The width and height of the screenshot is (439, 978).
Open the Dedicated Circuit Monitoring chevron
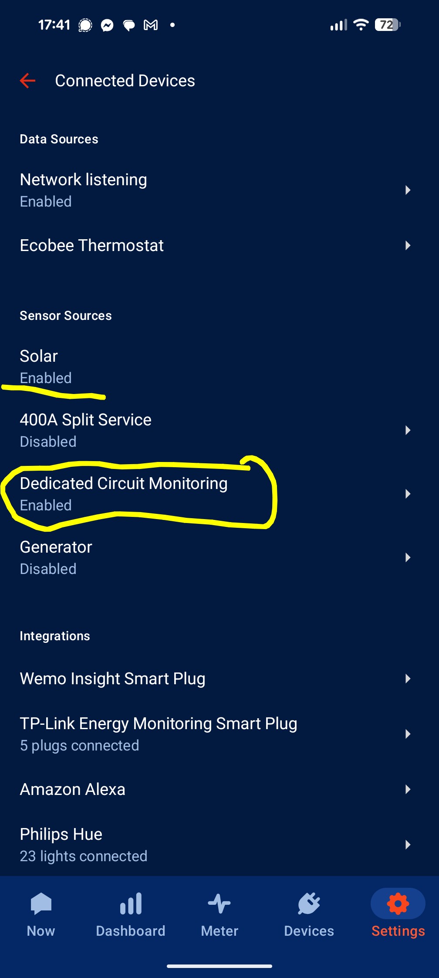click(x=408, y=494)
